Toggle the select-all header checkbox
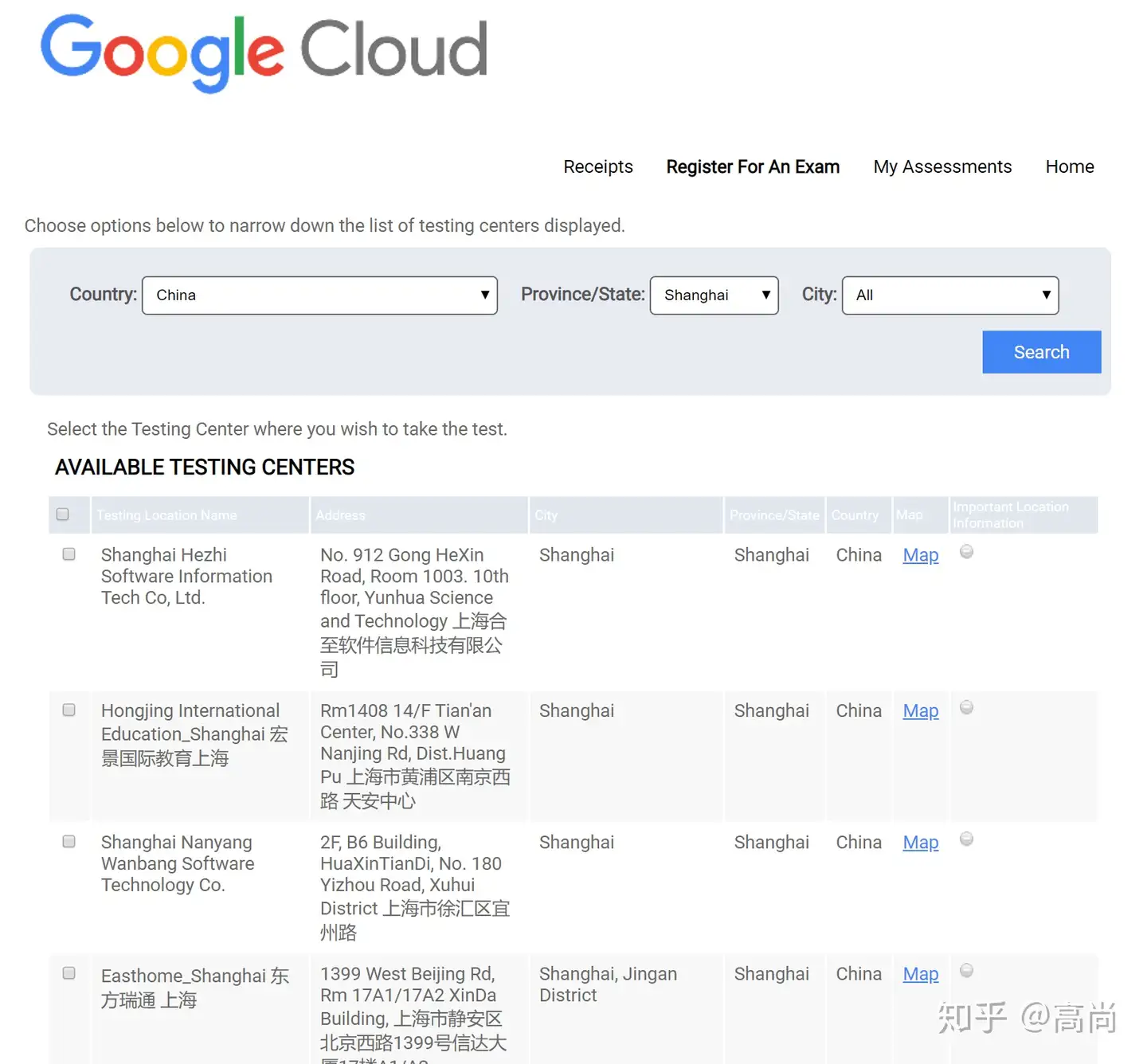The height and width of the screenshot is (1064, 1147). click(63, 514)
